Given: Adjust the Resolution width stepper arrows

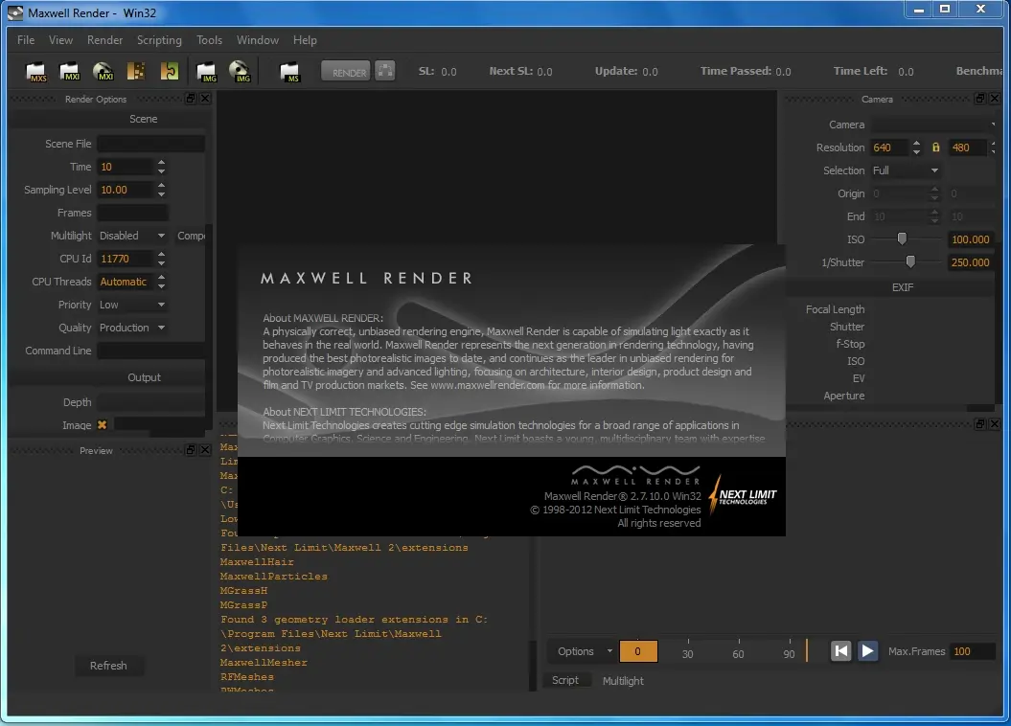Looking at the screenshot, I should point(916,147).
